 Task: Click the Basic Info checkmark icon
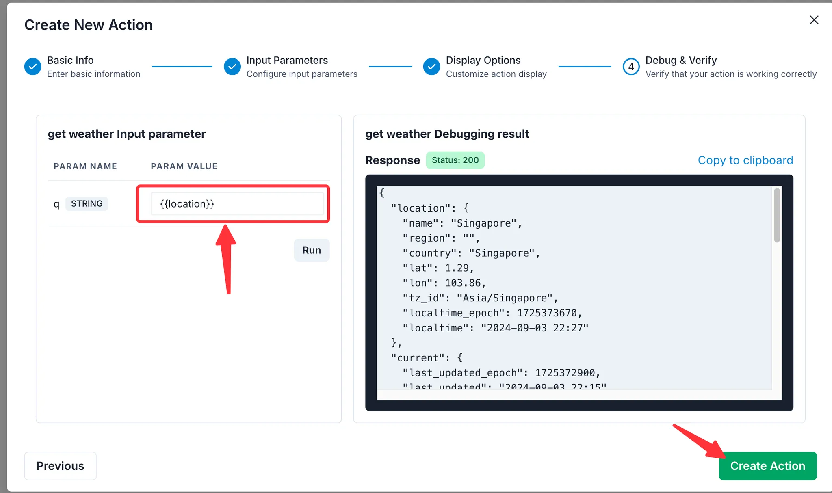[32, 67]
